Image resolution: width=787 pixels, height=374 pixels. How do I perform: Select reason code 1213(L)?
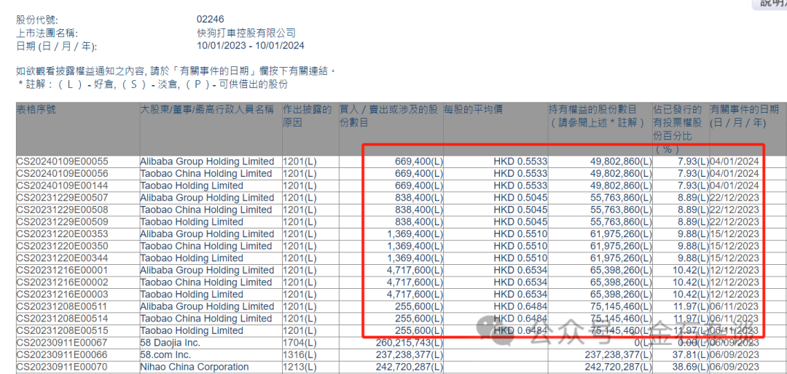point(300,367)
